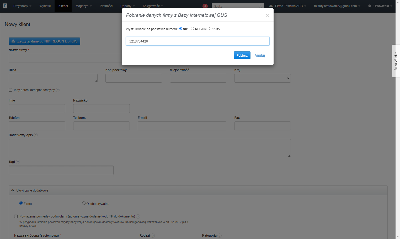Close the GUS dialog with X
Screen dimensions: 400x239
coord(267,15)
